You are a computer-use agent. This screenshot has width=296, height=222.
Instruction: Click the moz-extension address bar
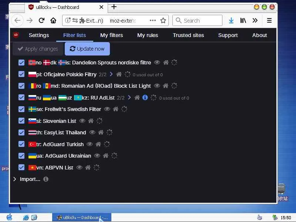click(x=123, y=20)
